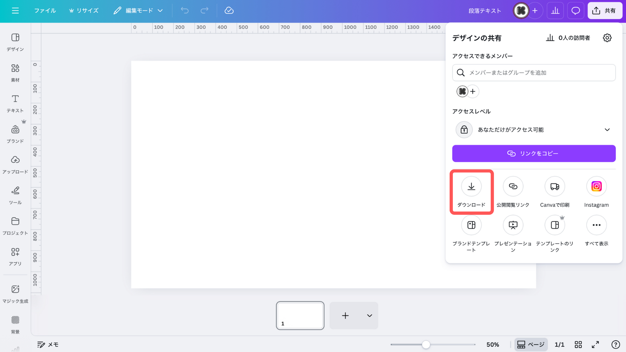This screenshot has width=626, height=352.
Task: Toggle the ページ view button
Action: (x=531, y=345)
